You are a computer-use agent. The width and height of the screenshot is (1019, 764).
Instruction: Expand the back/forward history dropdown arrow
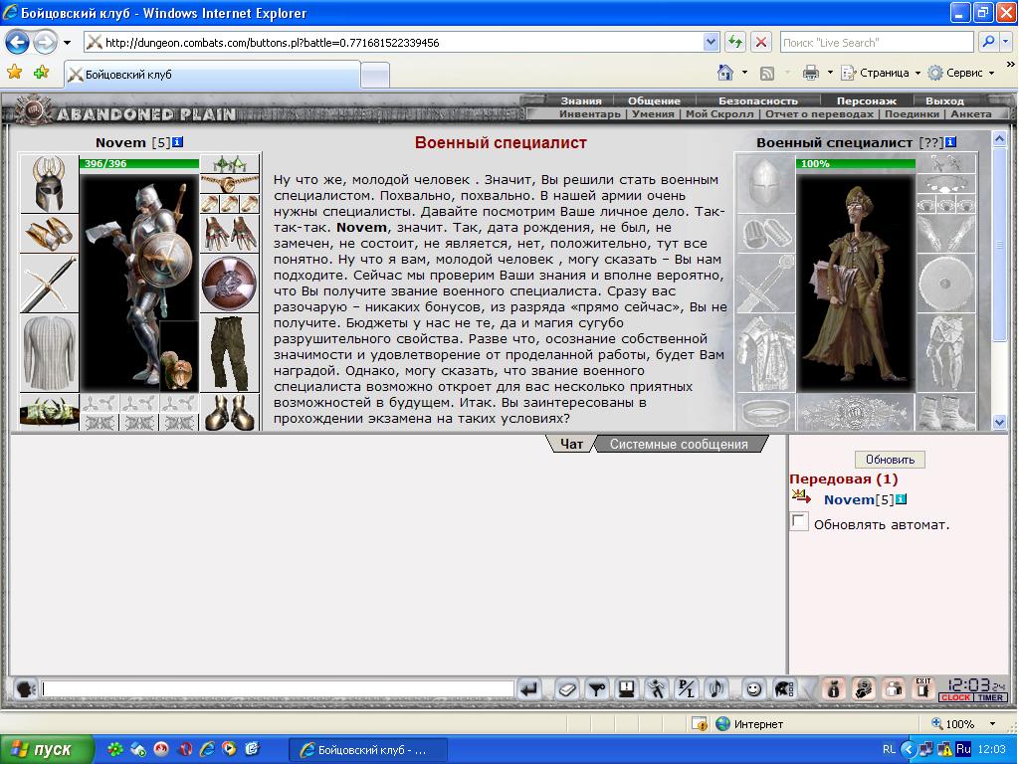(x=67, y=43)
